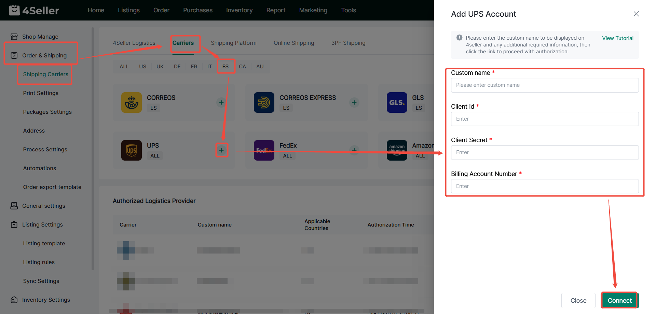Open Address in sidebar
This screenshot has height=314, width=656.
coord(34,131)
